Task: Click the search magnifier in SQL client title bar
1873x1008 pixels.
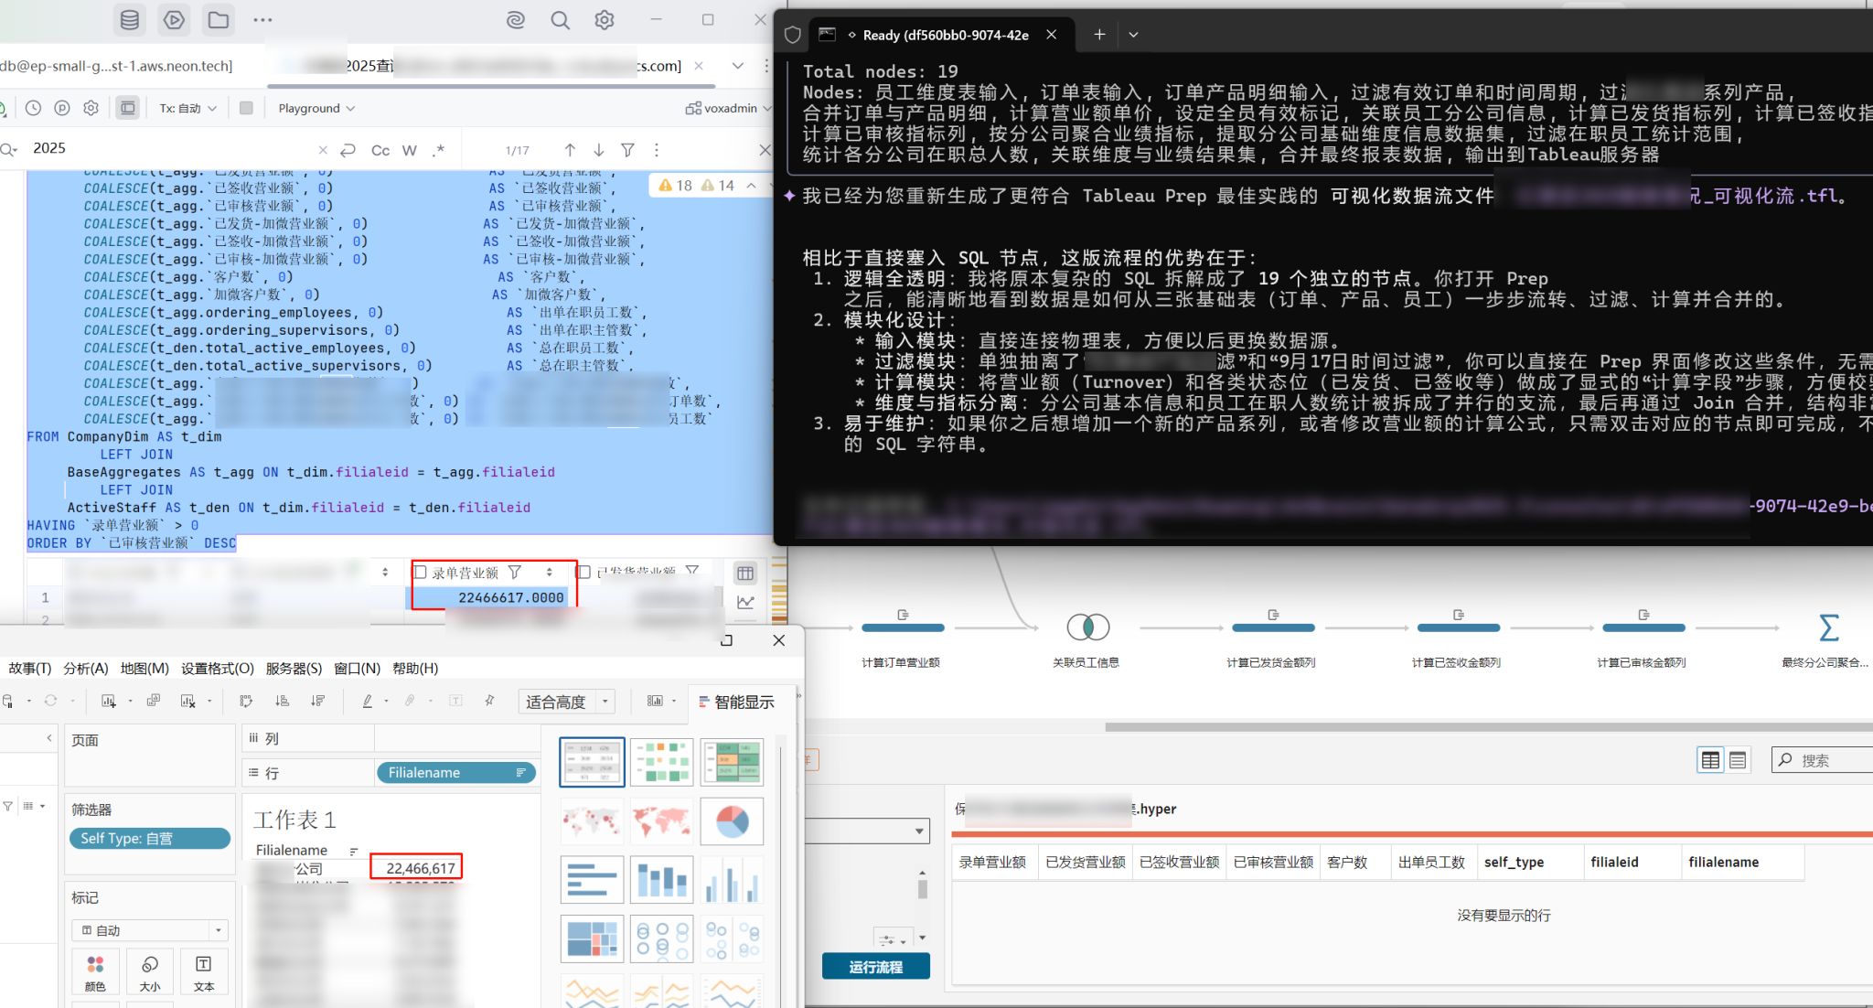Action: click(x=560, y=19)
